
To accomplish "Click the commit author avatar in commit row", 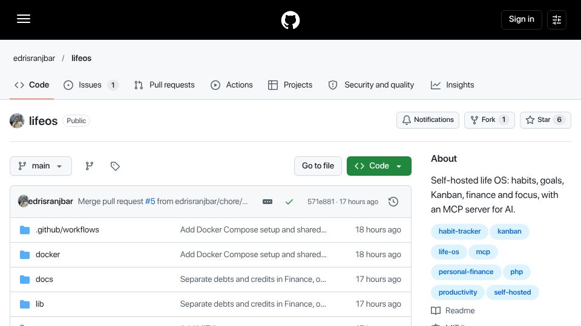I will click(23, 201).
